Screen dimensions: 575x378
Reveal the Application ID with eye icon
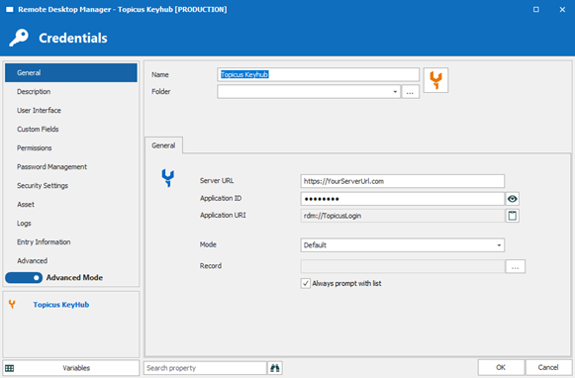(512, 199)
